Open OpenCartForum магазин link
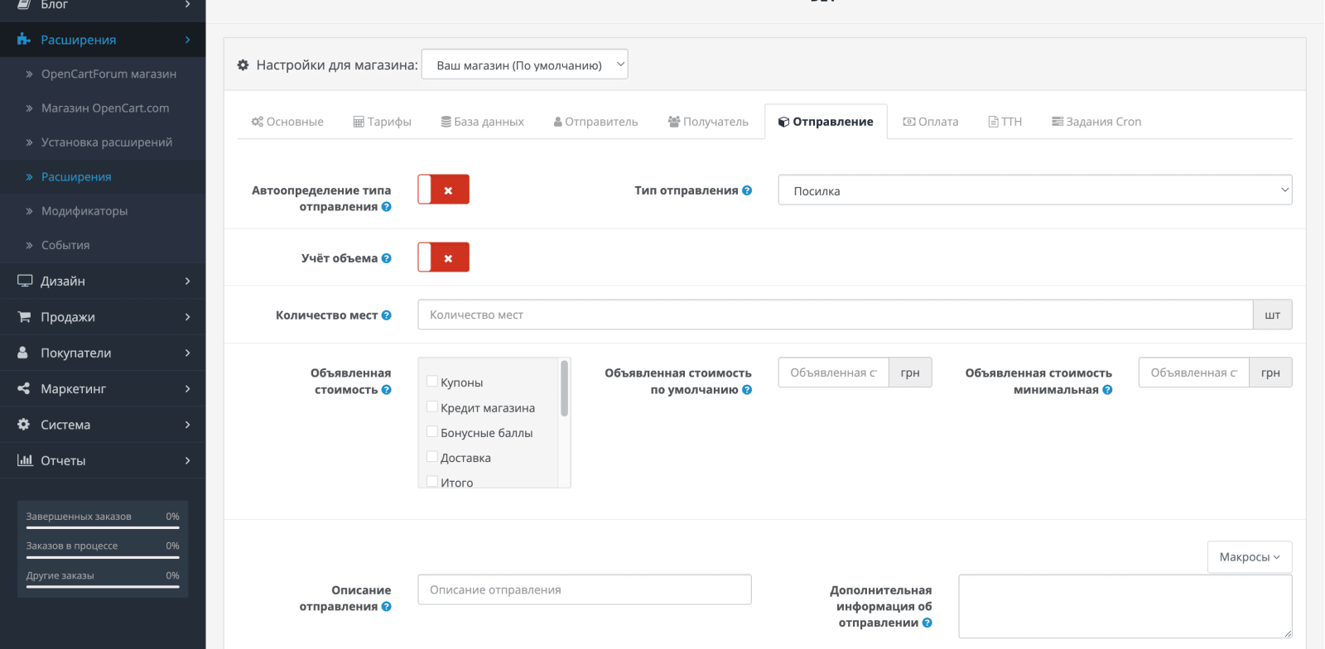 [x=108, y=74]
